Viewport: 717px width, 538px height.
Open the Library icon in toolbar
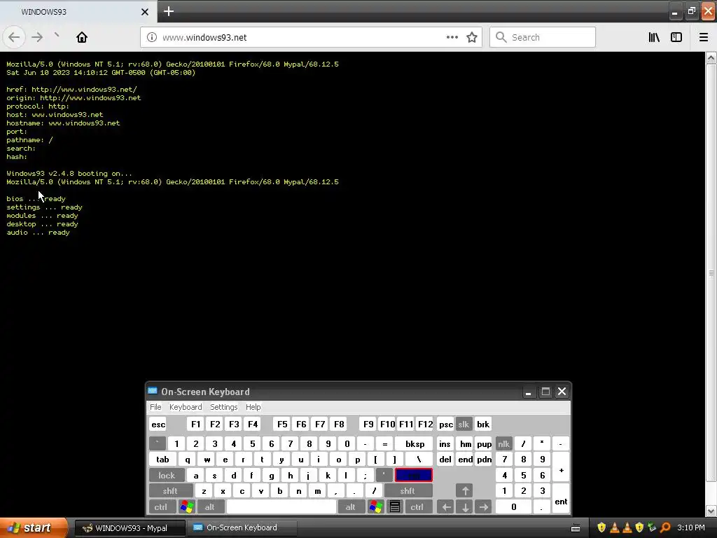tap(654, 37)
